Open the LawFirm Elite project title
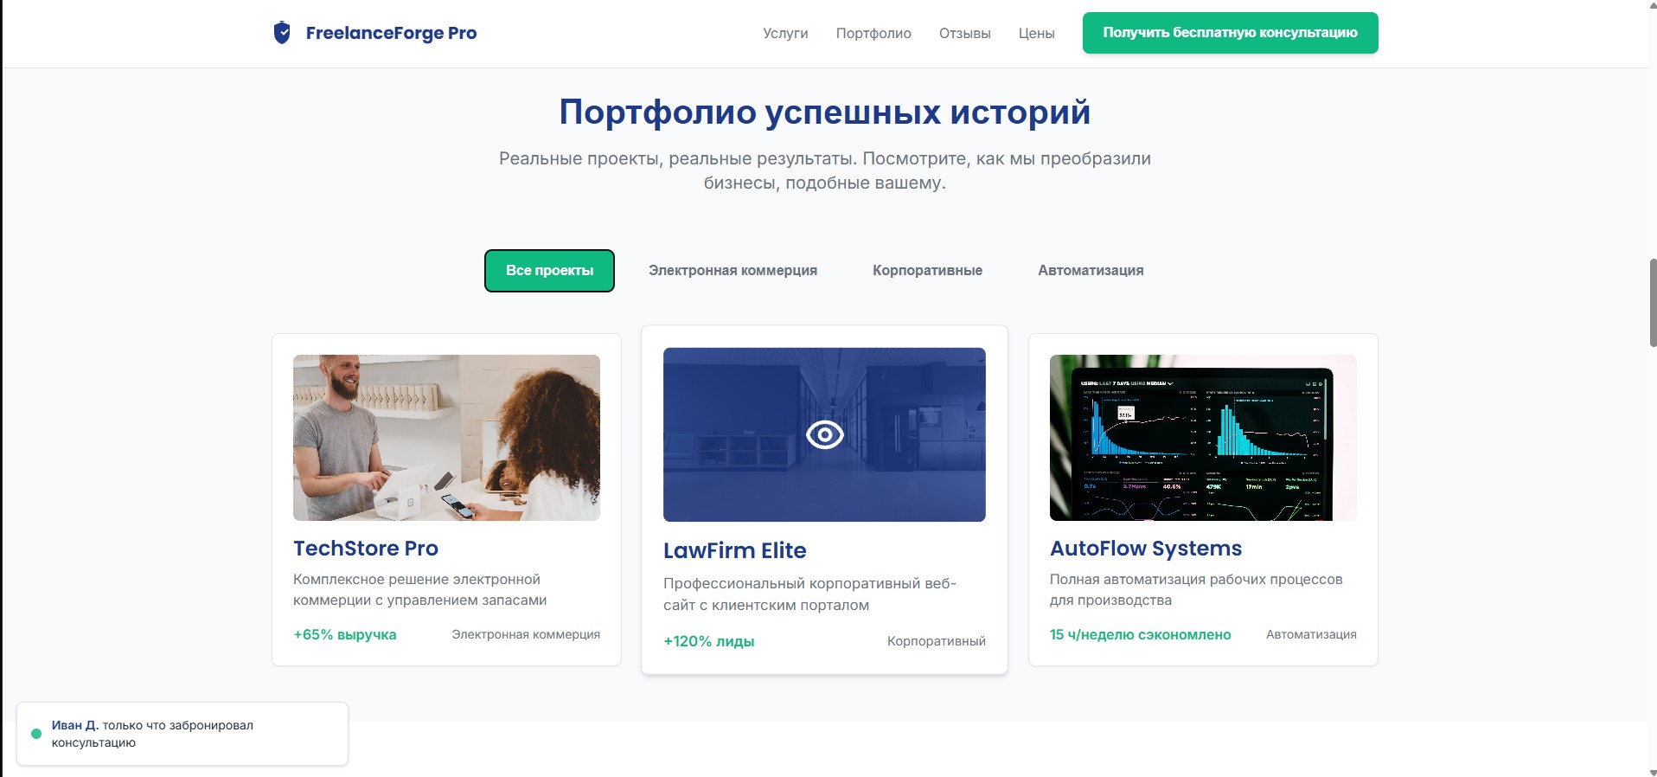1657x777 pixels. pos(734,550)
